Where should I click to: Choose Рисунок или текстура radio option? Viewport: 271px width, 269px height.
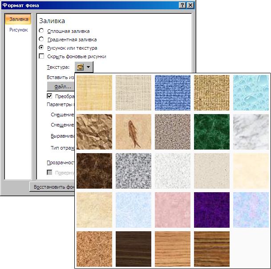[41, 47]
